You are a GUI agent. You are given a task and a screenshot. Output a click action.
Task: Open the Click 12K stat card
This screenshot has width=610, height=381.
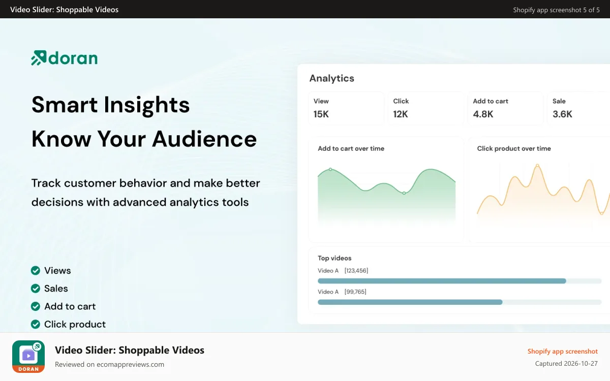[426, 108]
